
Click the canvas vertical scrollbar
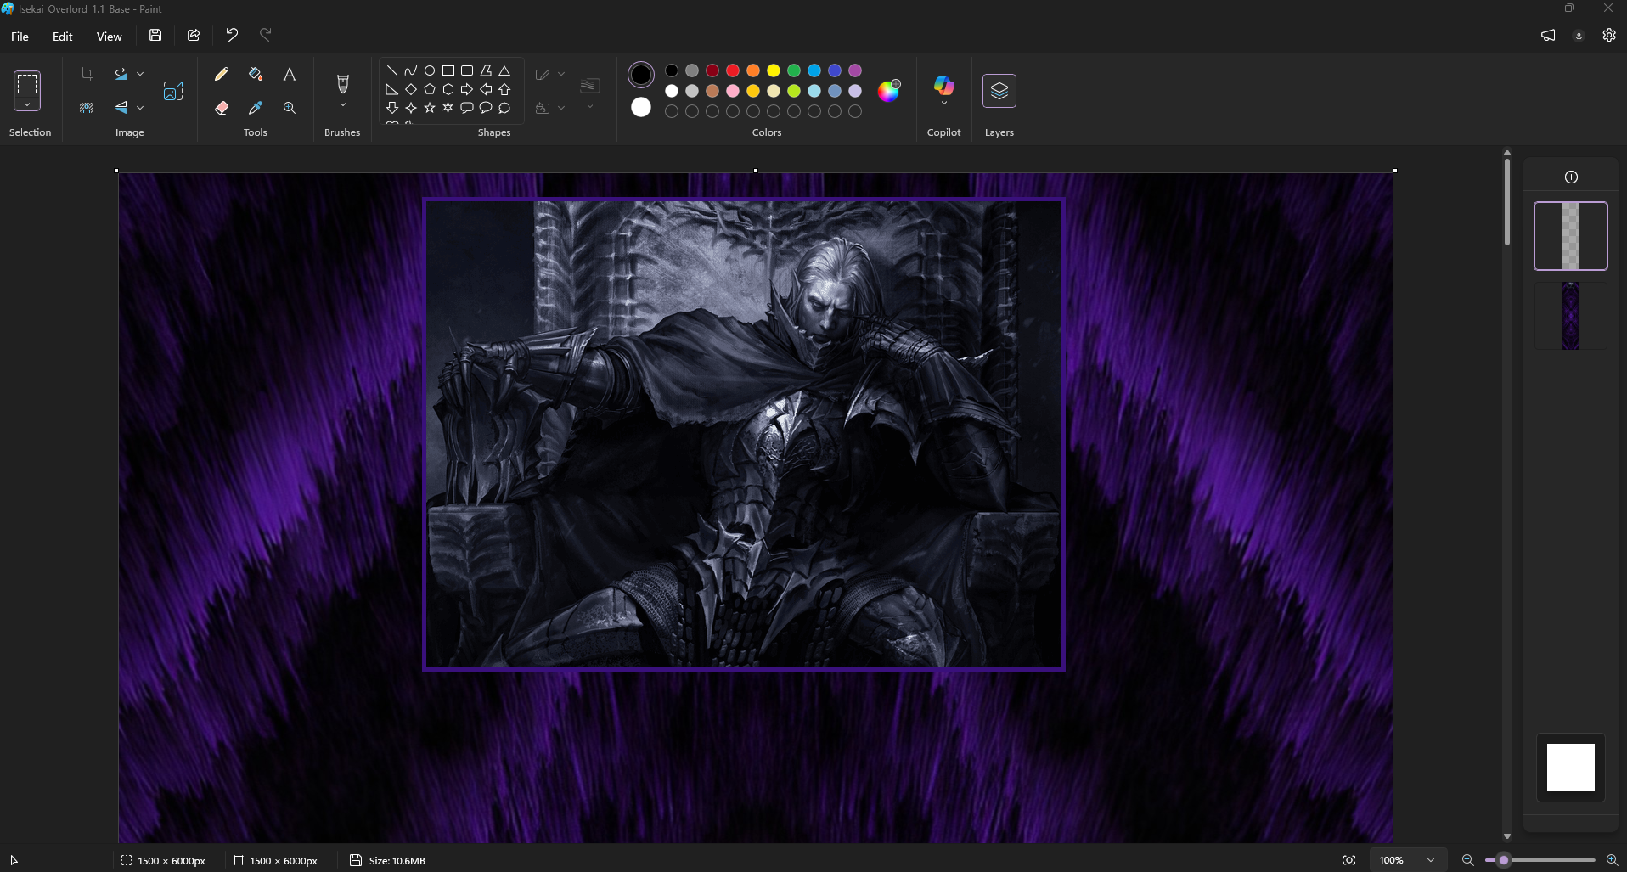click(x=1506, y=202)
